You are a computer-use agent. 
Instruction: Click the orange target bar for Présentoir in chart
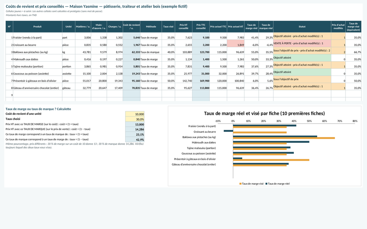point(271,160)
